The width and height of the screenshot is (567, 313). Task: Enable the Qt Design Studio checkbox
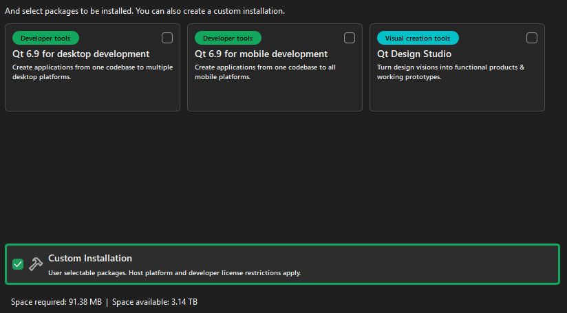(531, 38)
